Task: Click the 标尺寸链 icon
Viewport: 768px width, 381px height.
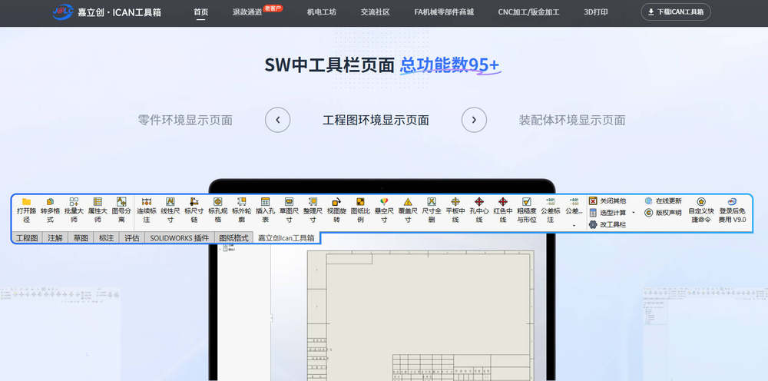Action: [x=194, y=201]
